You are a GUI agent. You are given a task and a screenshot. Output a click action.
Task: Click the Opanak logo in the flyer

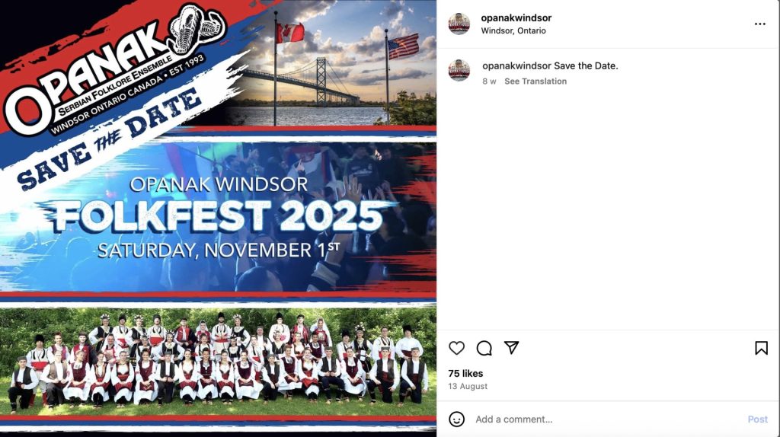114,69
